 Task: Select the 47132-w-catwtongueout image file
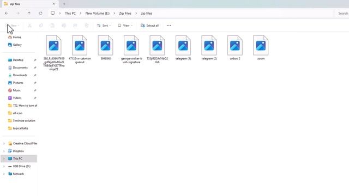(x=80, y=50)
